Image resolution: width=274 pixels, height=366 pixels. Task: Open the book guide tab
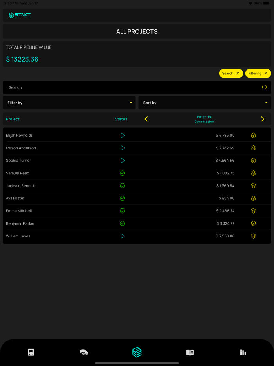pos(190,352)
